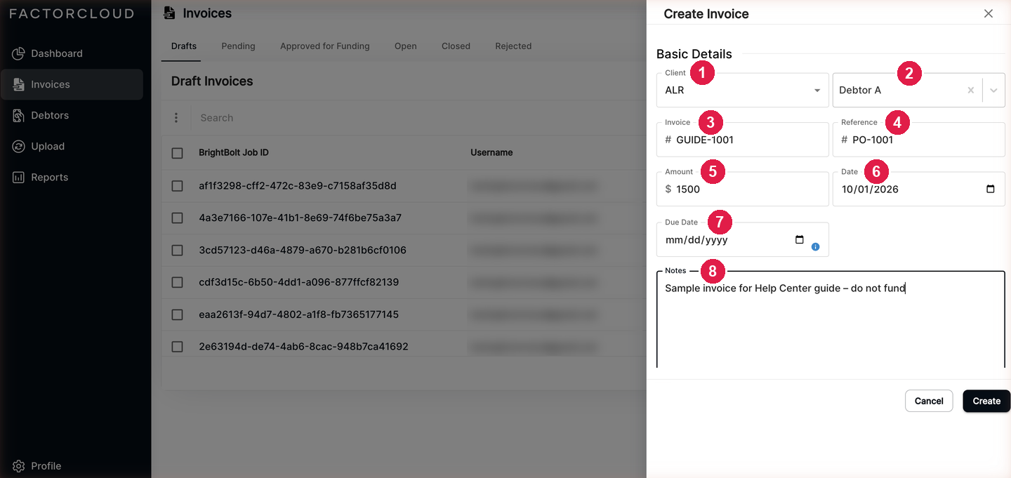Switch to the Closed tab

coord(456,46)
